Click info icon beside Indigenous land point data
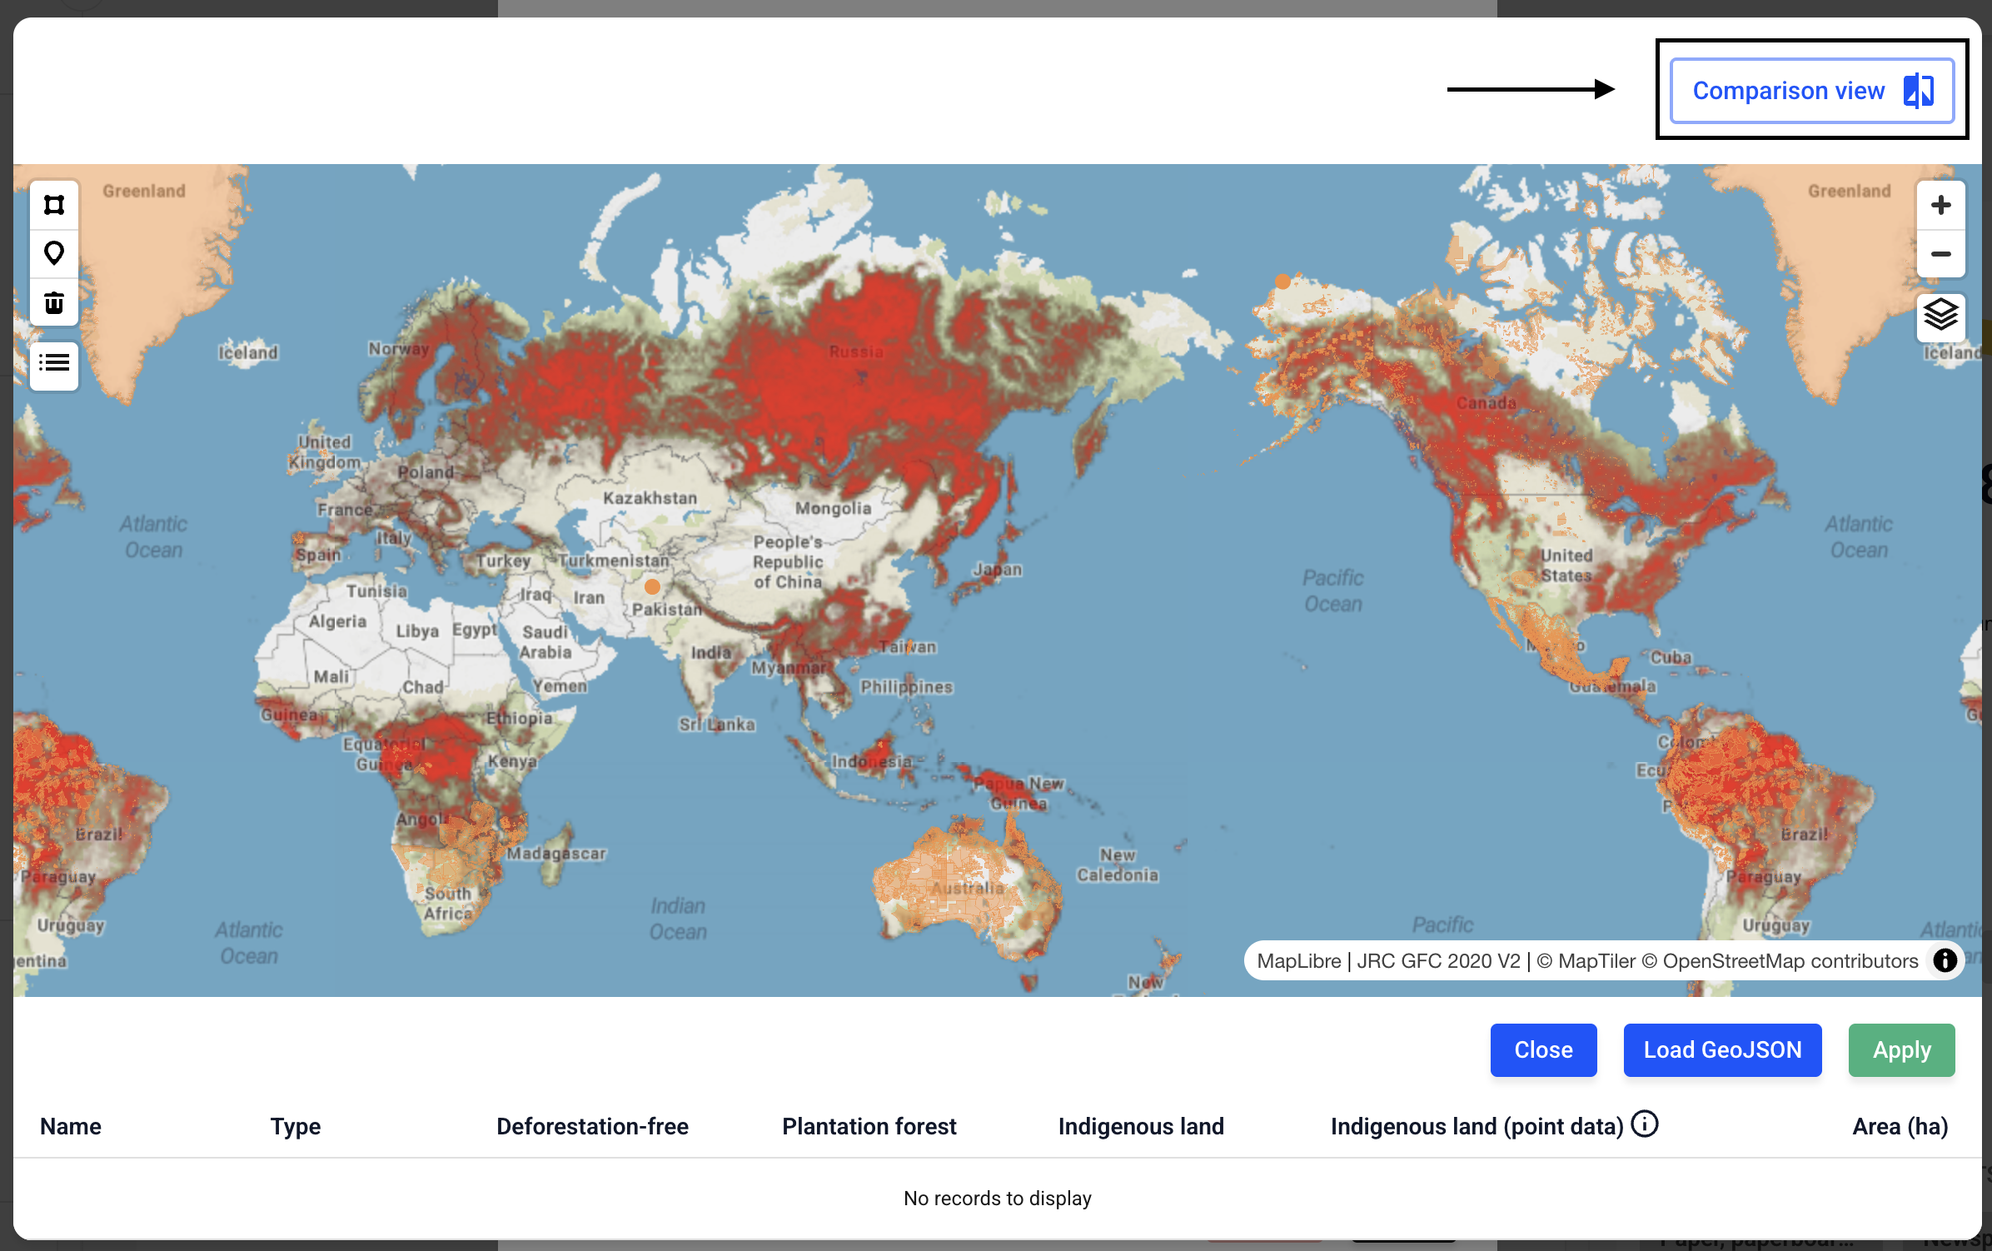 (x=1644, y=1124)
